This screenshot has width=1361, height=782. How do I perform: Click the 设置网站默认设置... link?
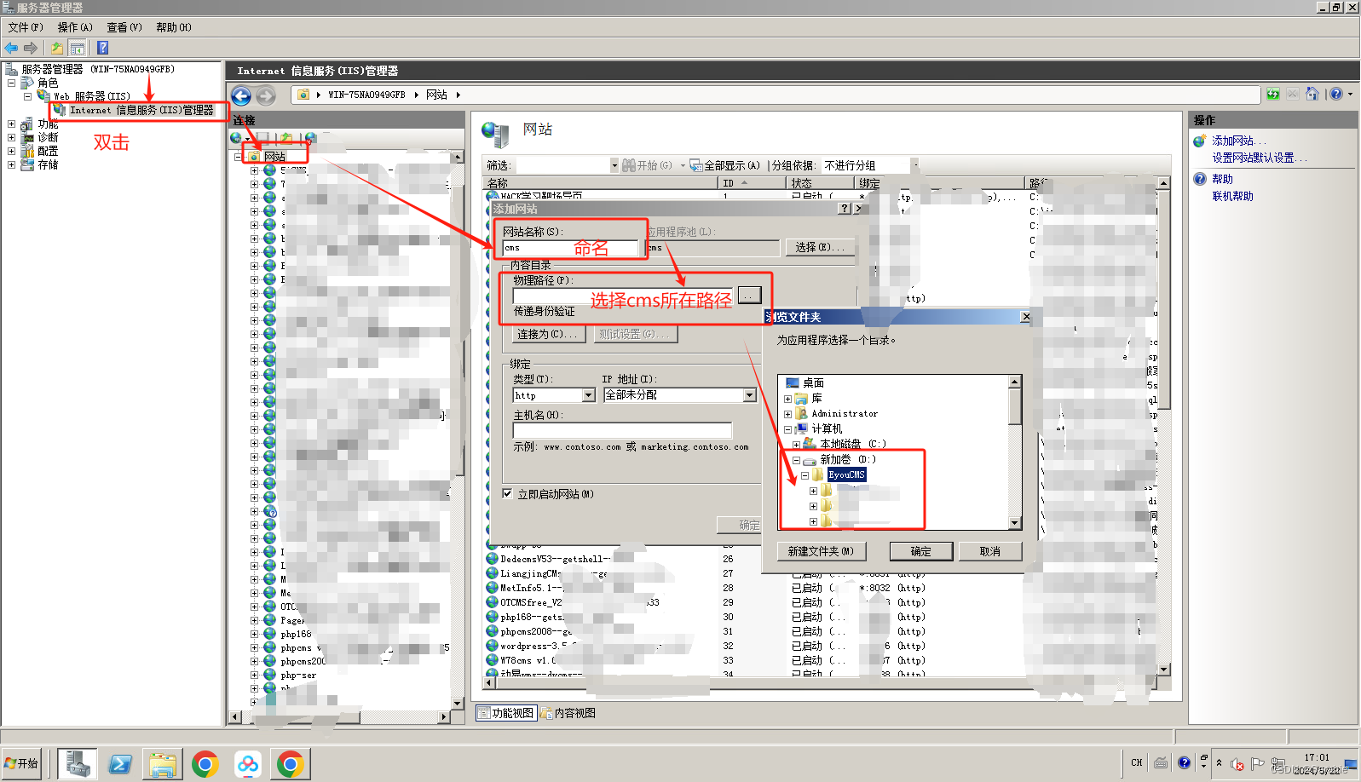tap(1259, 158)
